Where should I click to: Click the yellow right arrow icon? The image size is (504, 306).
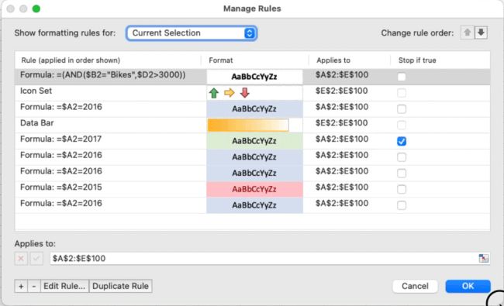coord(230,93)
